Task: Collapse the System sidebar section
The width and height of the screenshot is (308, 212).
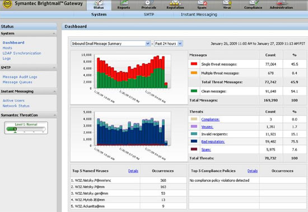Action: click(54, 33)
